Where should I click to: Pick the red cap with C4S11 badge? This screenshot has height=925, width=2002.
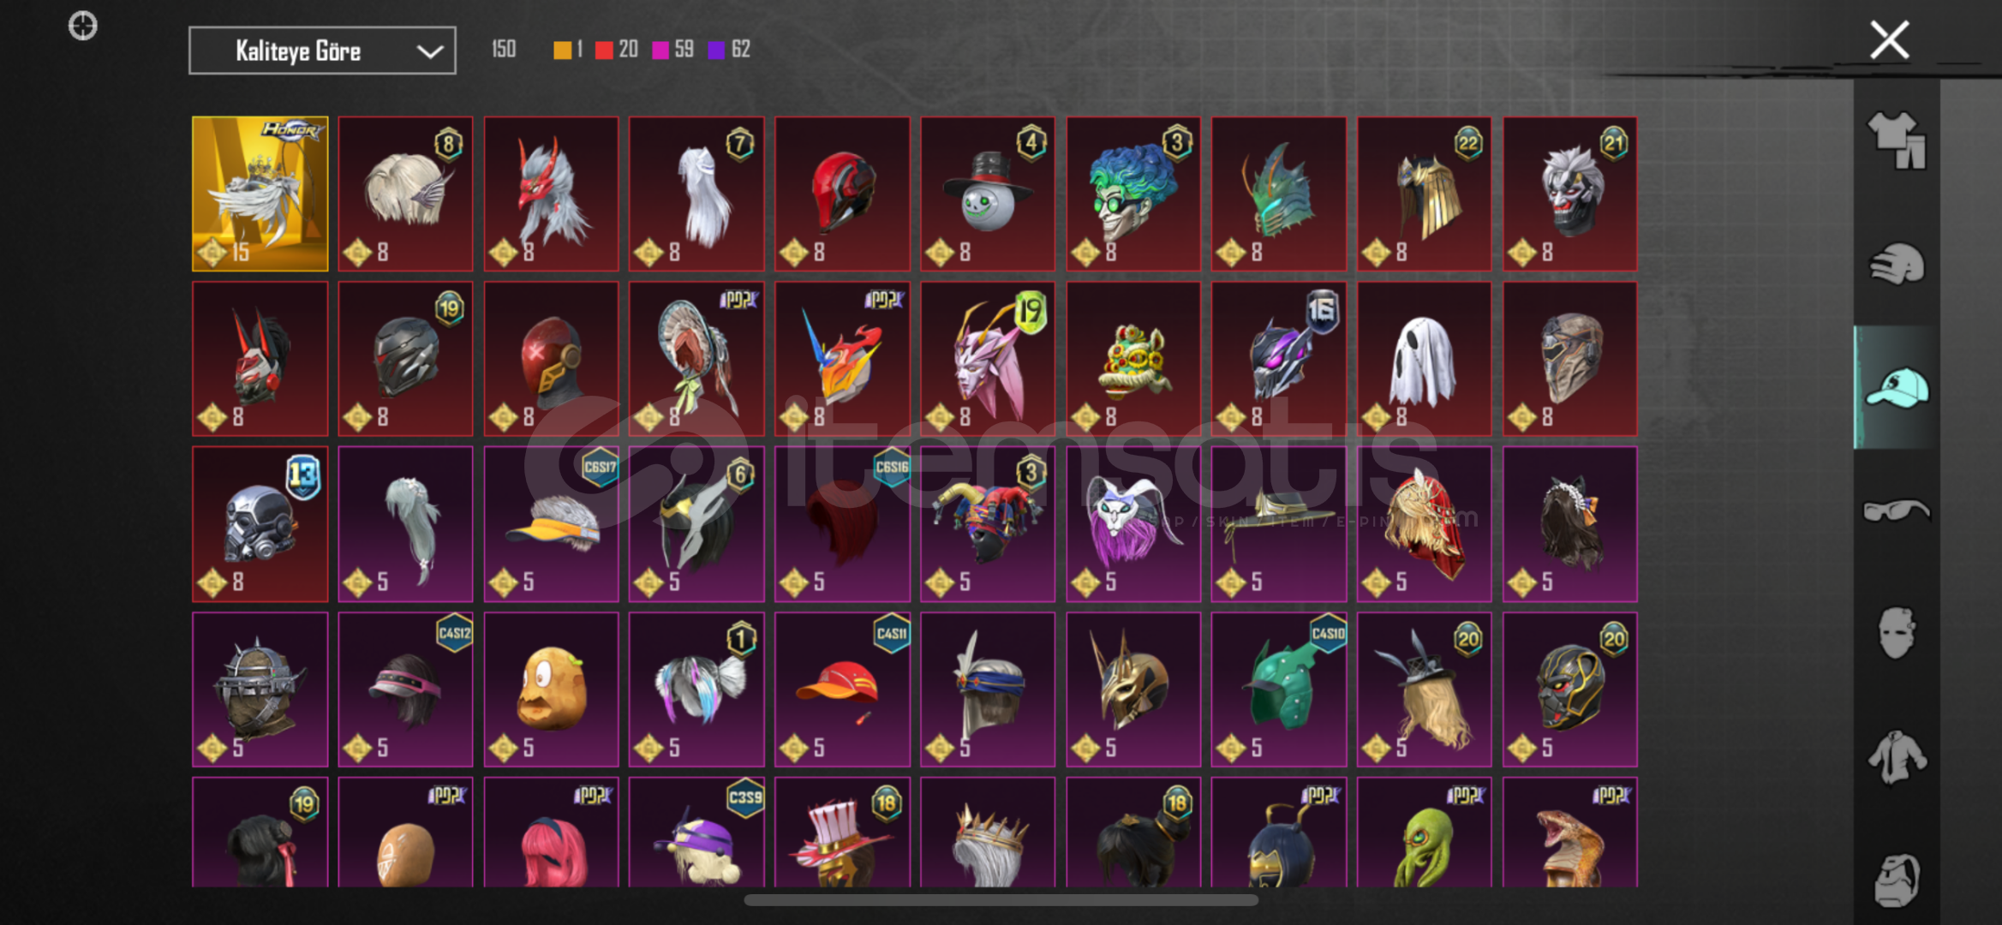tap(842, 689)
